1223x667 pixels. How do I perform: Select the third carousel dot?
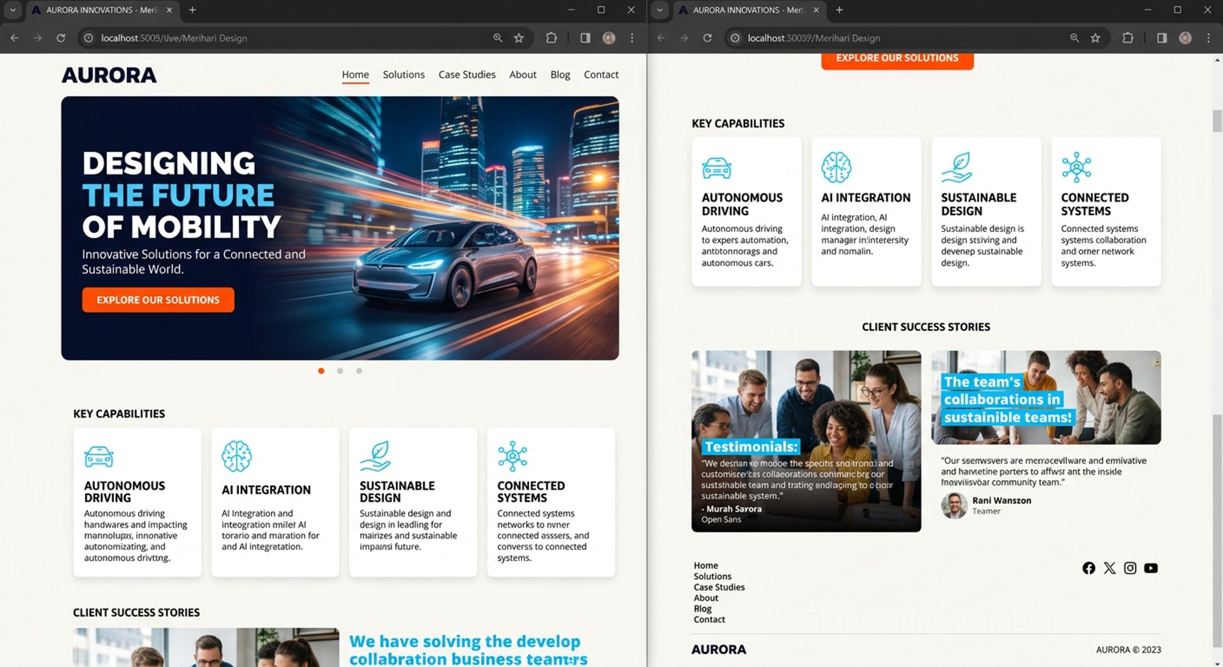point(359,371)
